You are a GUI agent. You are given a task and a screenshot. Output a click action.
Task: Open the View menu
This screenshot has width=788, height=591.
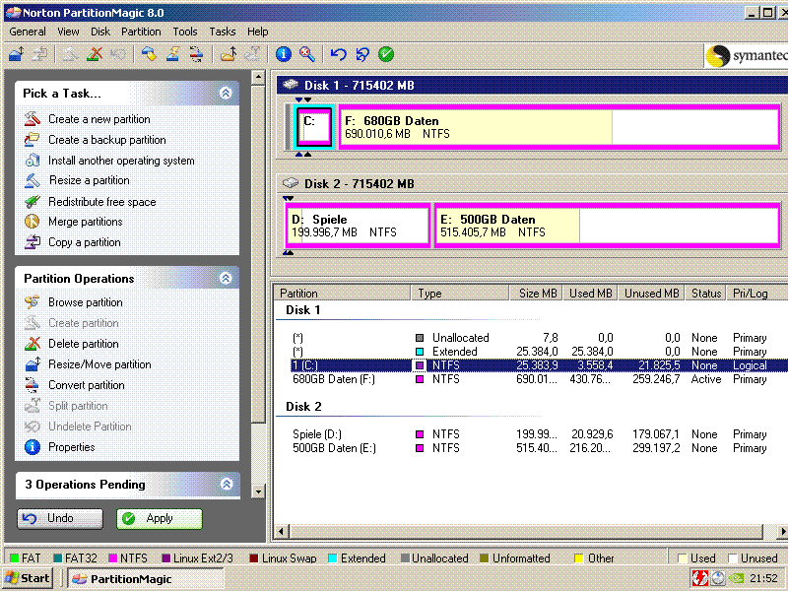point(68,32)
